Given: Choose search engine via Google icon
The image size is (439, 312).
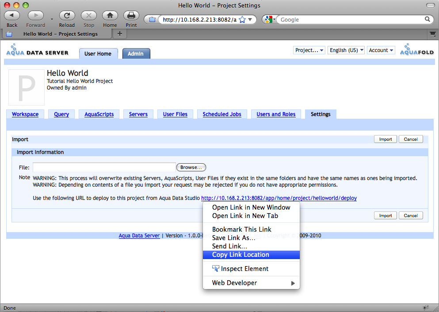Looking at the screenshot, I should click(x=270, y=19).
